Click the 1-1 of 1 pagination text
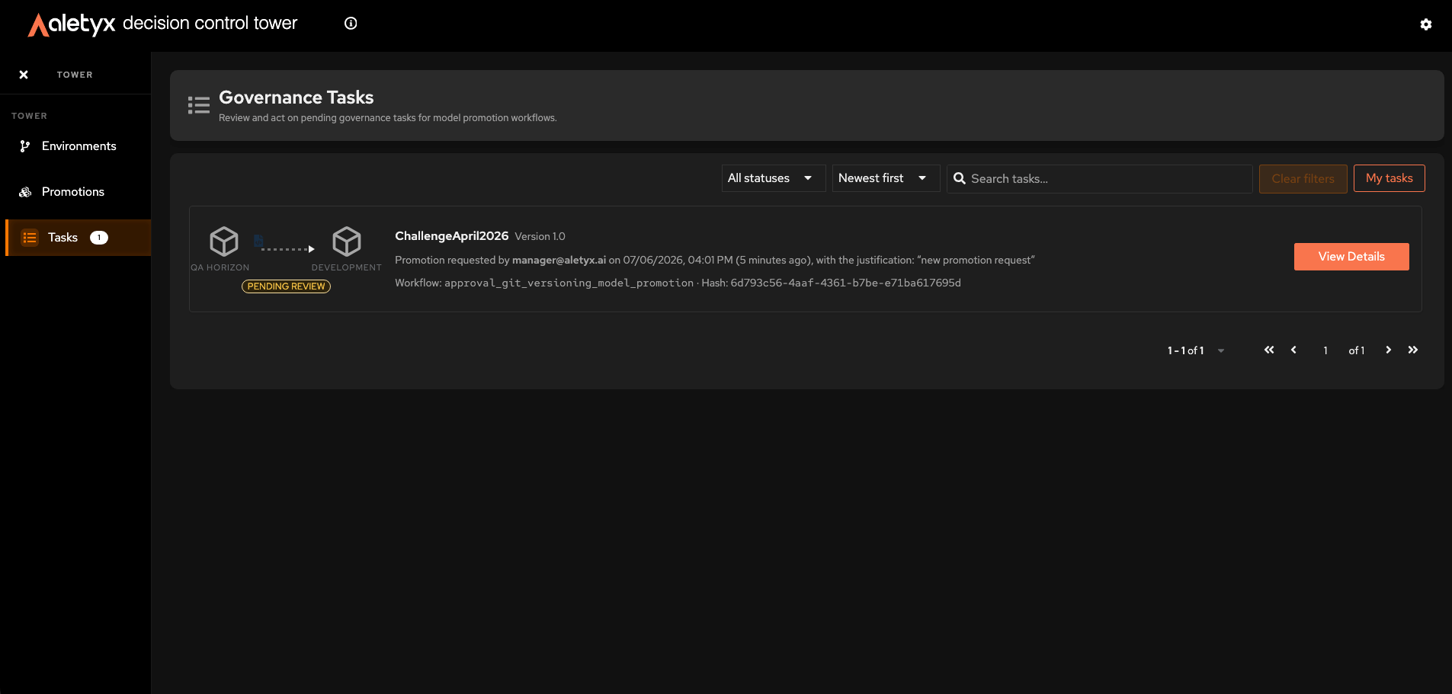This screenshot has width=1452, height=694. tap(1185, 350)
